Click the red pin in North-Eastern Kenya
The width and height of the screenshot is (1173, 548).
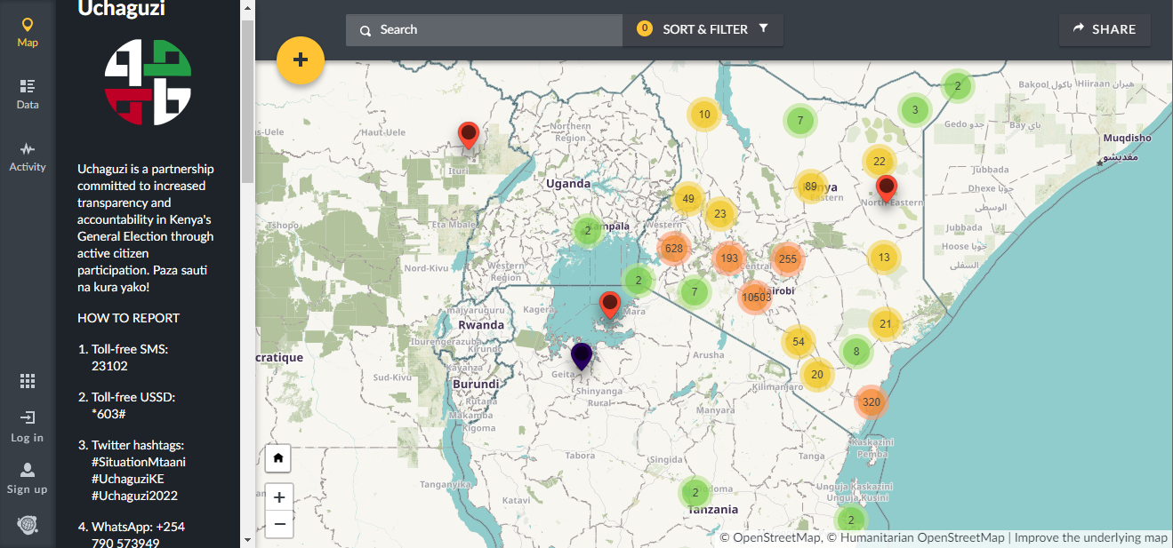click(x=887, y=188)
